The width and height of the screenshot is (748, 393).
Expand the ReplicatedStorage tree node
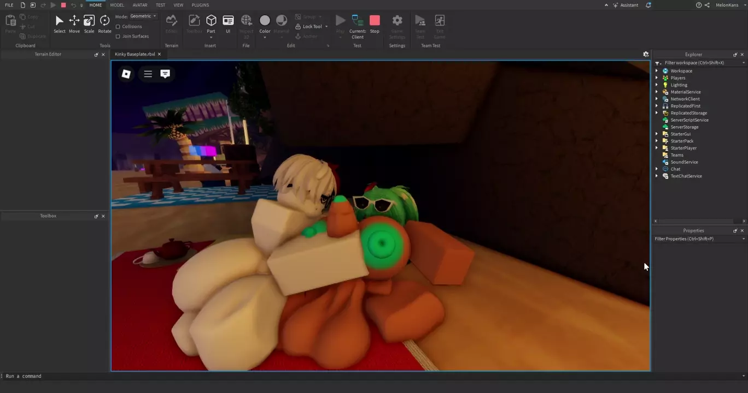(x=657, y=113)
